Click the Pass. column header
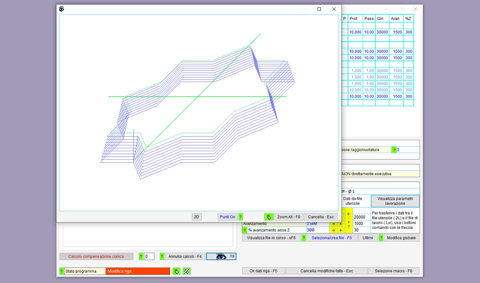This screenshot has height=283, width=480. [369, 19]
